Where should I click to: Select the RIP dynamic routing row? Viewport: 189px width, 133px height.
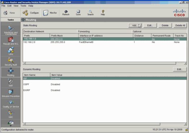105,78
